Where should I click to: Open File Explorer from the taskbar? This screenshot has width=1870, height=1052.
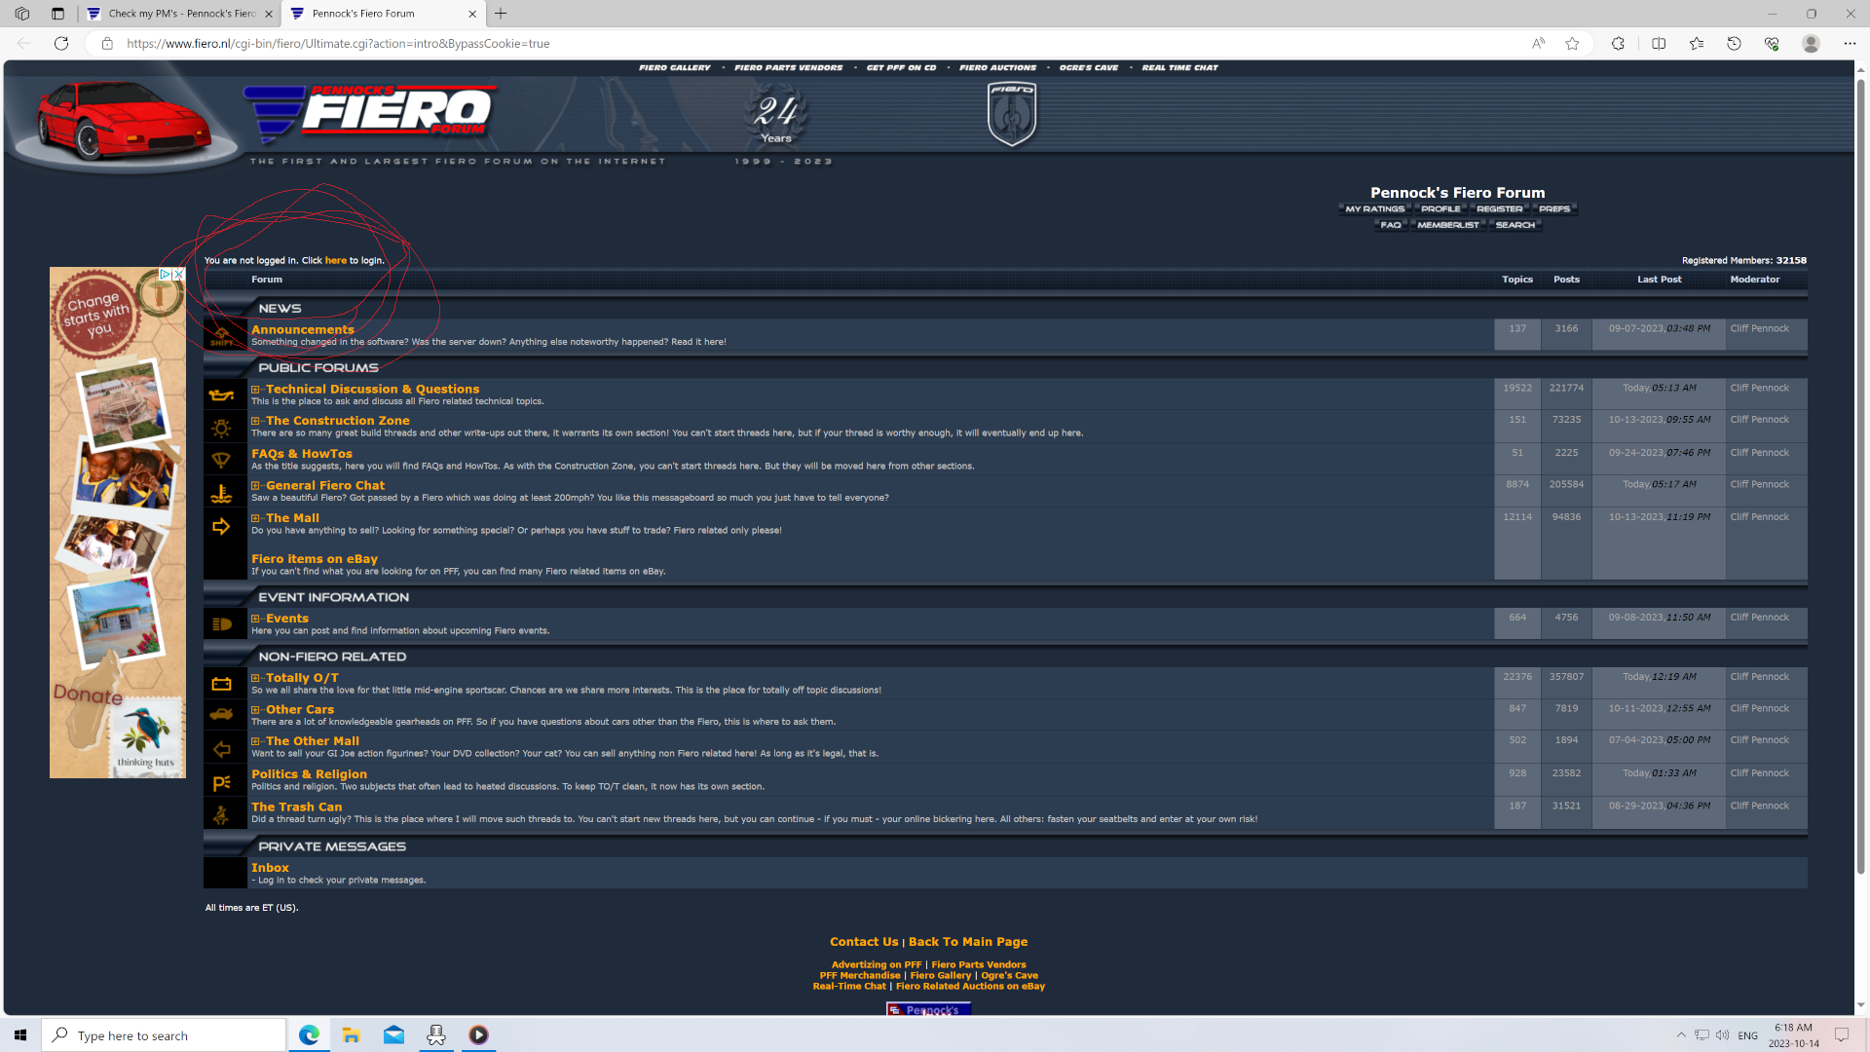point(352,1034)
